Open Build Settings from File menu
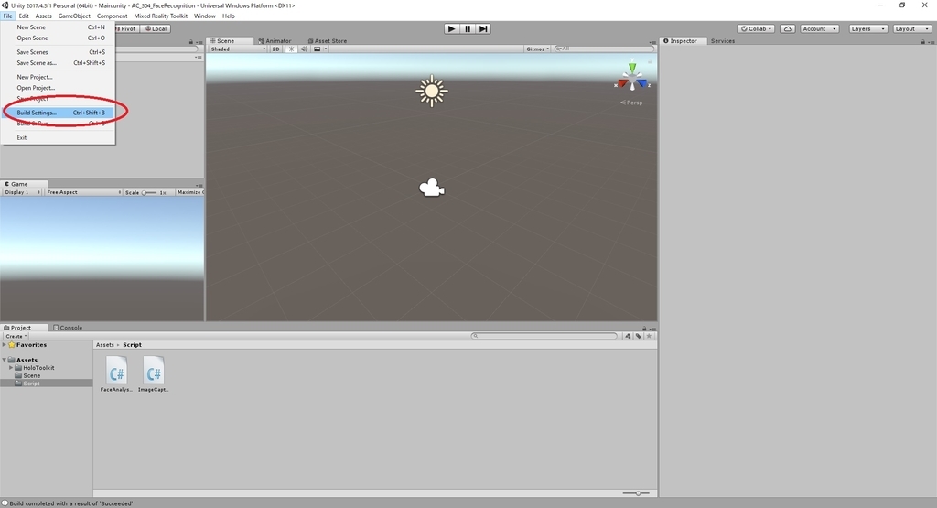 coord(58,113)
